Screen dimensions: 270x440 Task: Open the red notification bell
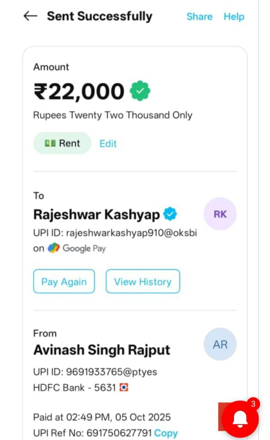pos(240,419)
